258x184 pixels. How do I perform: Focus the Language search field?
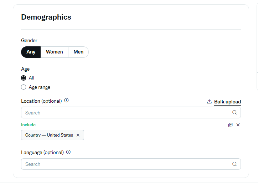tap(131, 164)
